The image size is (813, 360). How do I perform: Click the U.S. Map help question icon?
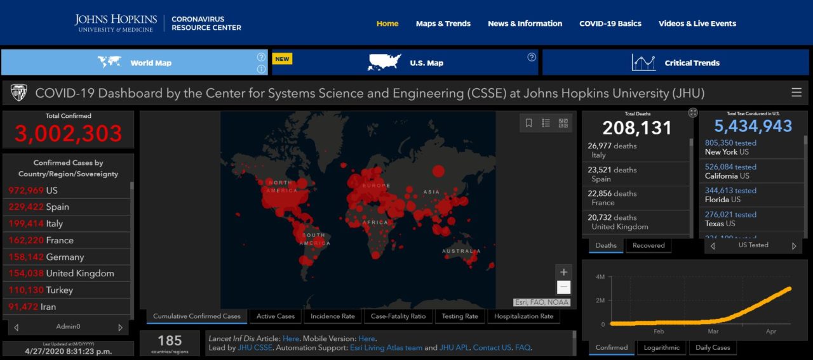tap(532, 57)
